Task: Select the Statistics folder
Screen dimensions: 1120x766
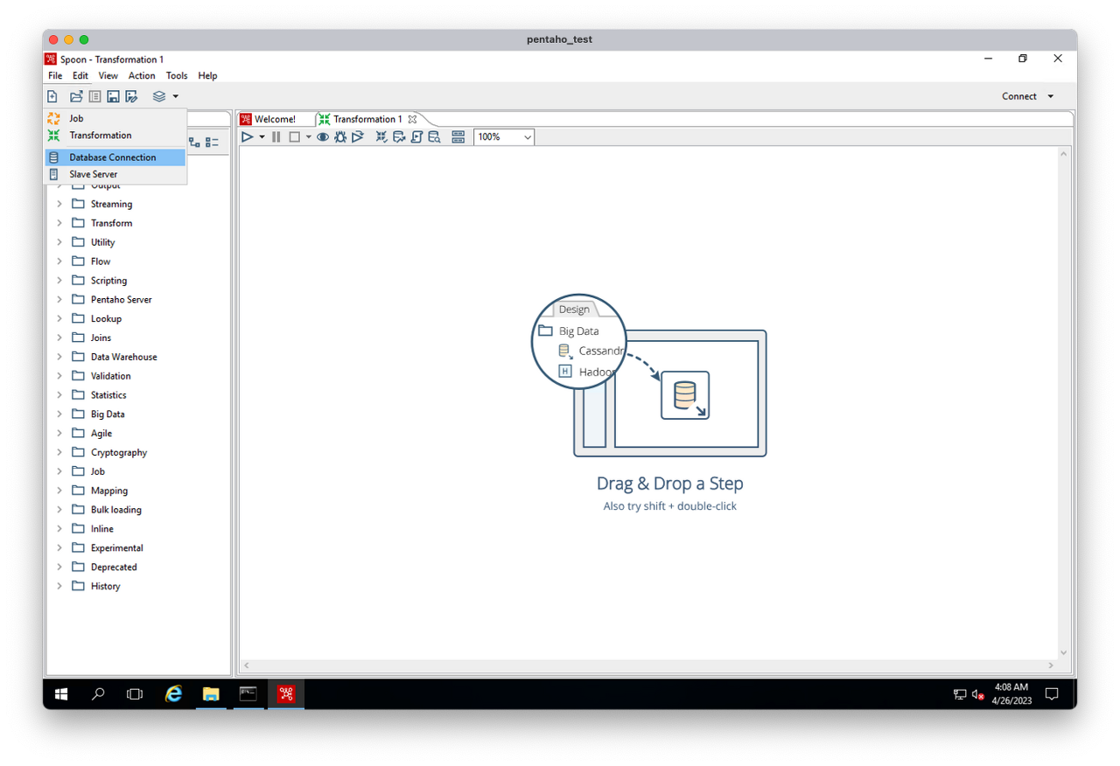Action: pyautogui.click(x=108, y=395)
